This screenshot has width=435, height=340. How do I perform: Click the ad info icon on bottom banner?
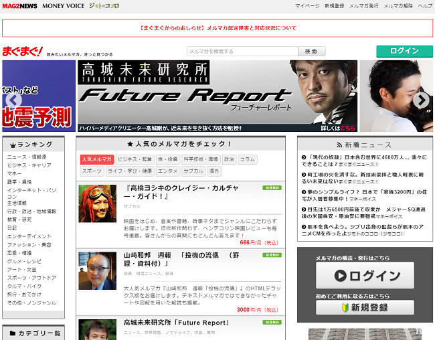click(x=419, y=331)
